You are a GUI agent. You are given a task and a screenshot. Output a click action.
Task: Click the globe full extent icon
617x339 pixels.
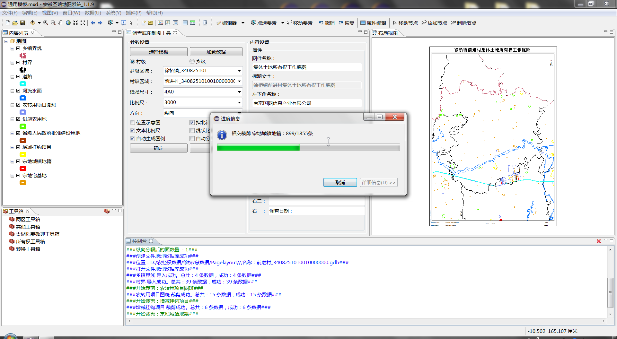click(x=68, y=22)
